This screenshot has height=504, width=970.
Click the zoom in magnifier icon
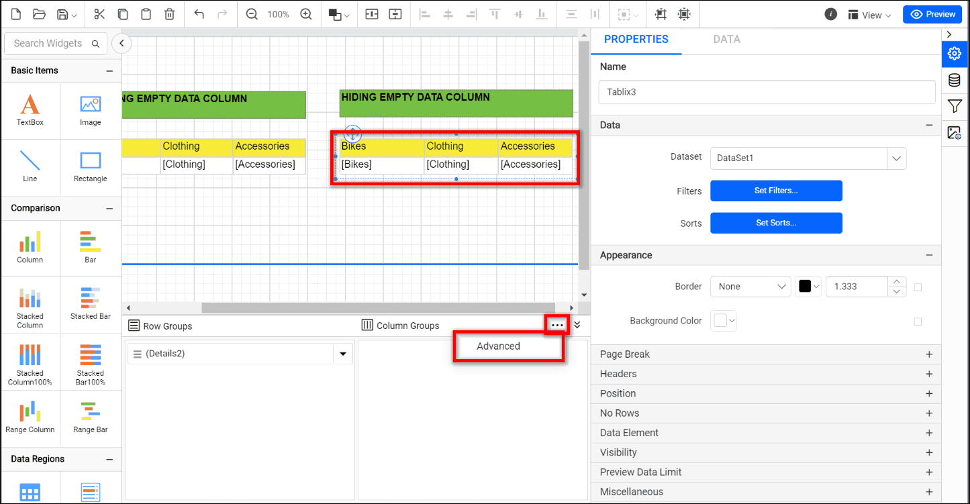click(x=306, y=14)
